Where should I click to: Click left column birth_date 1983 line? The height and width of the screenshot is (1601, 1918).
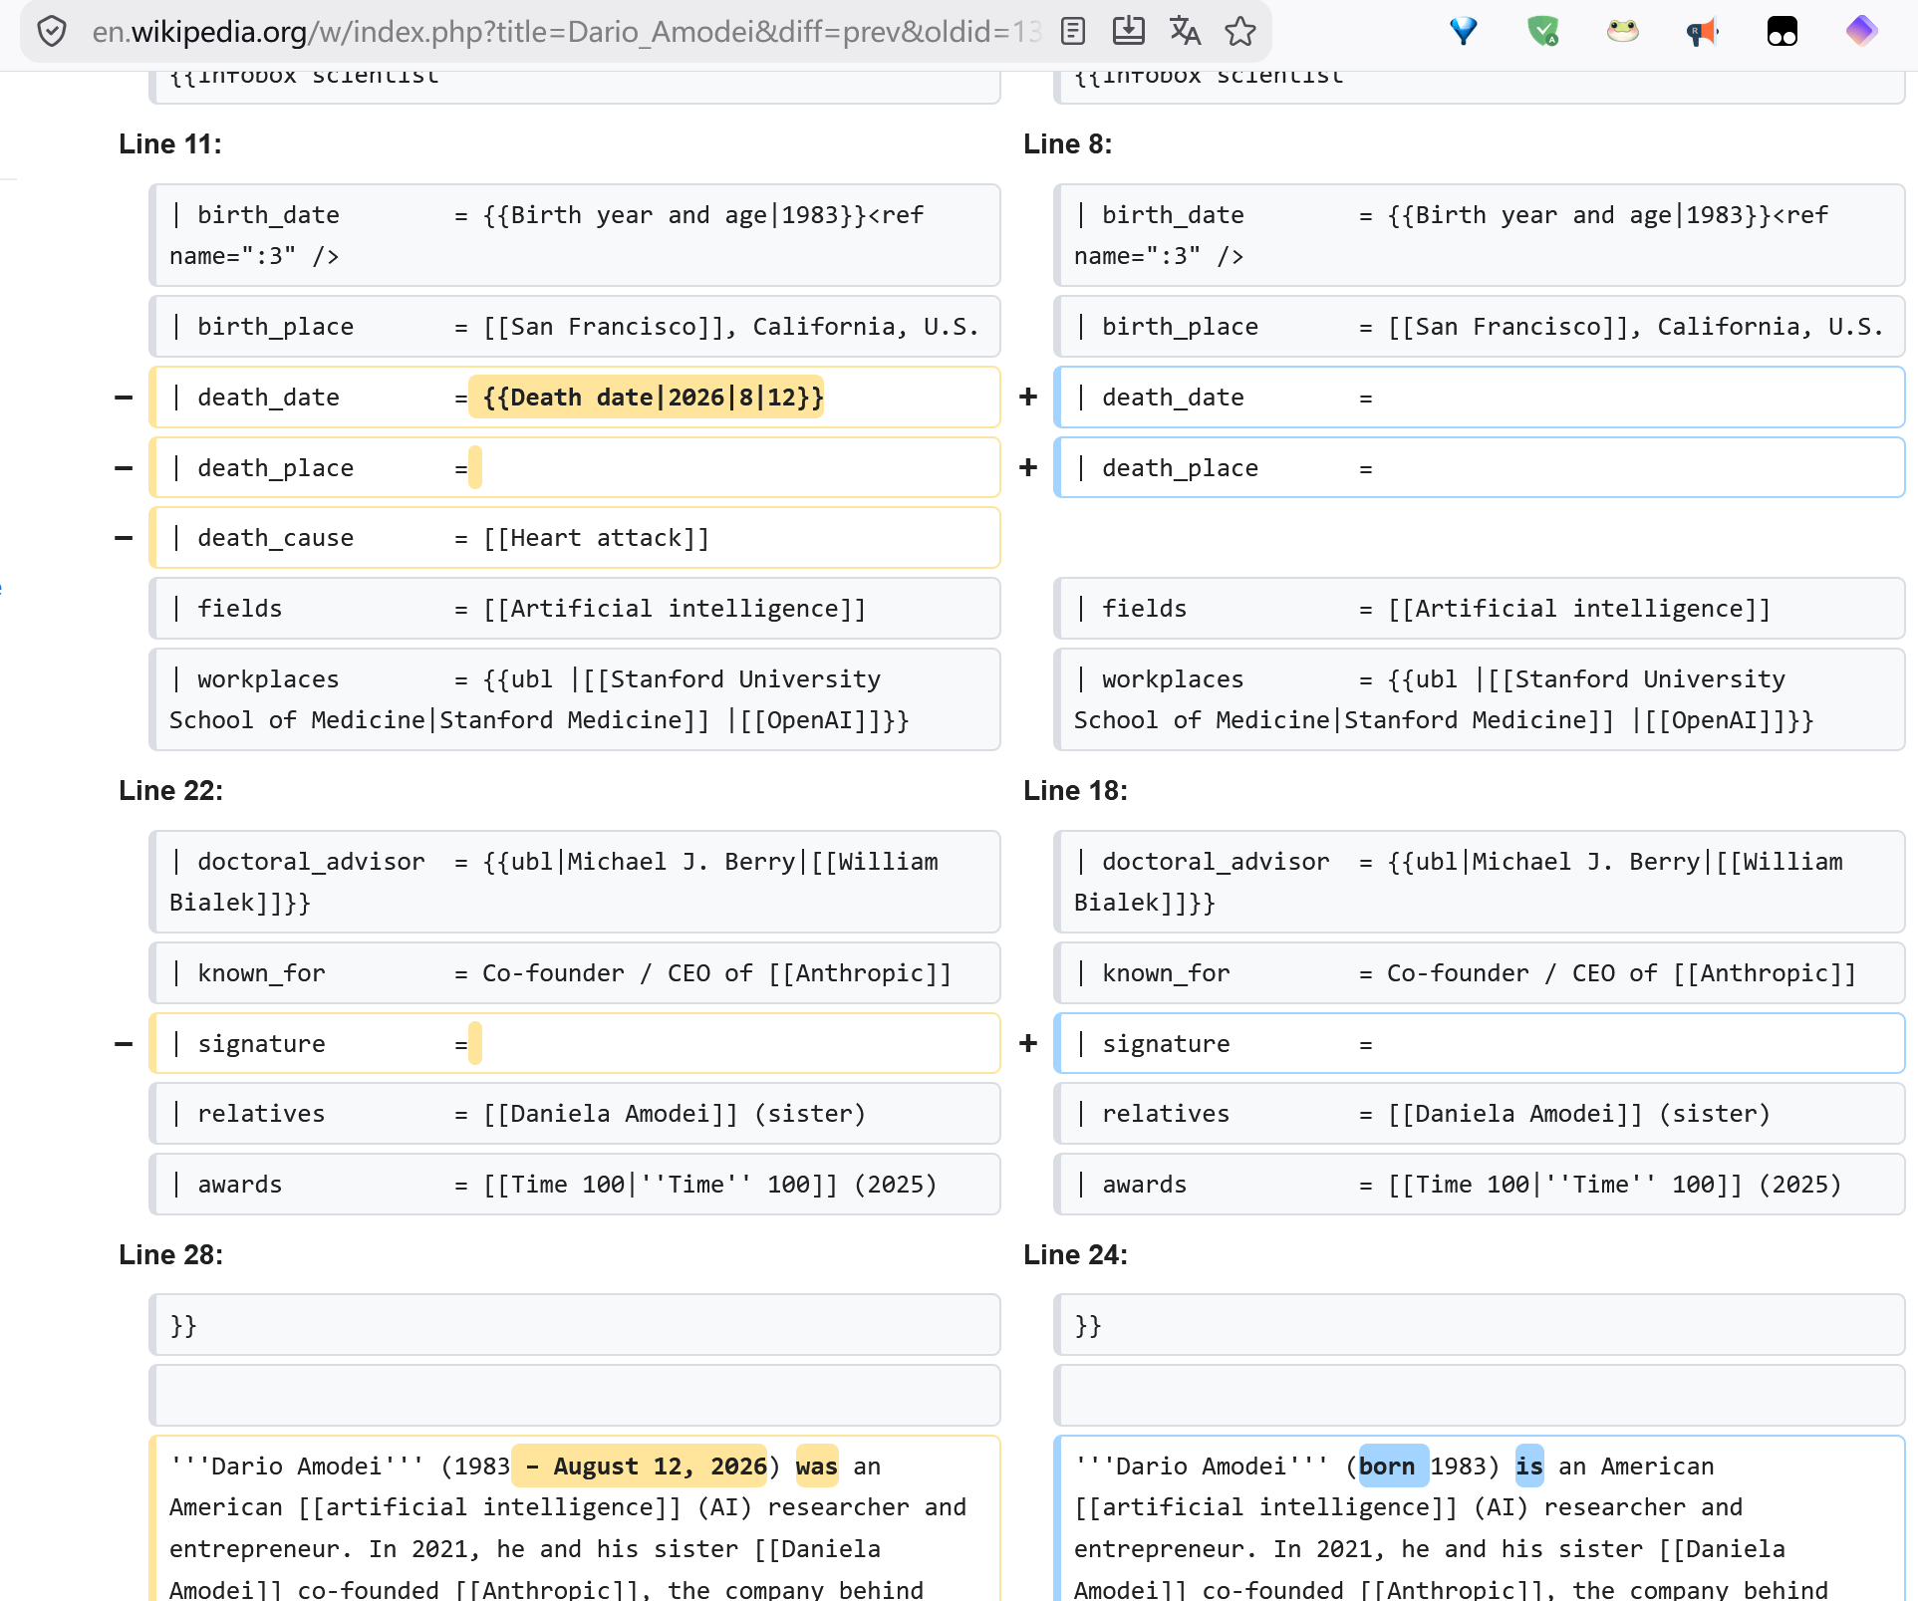pyautogui.click(x=575, y=235)
